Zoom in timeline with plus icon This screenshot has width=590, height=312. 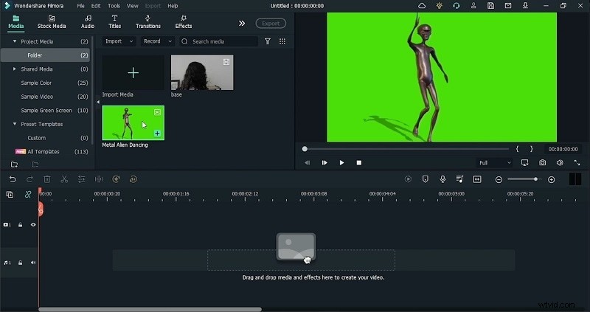pyautogui.click(x=551, y=180)
